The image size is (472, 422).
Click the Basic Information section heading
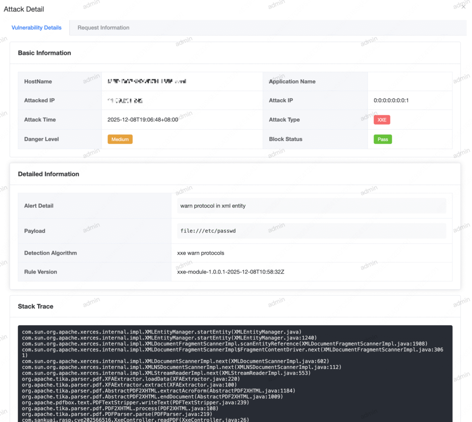click(x=44, y=53)
